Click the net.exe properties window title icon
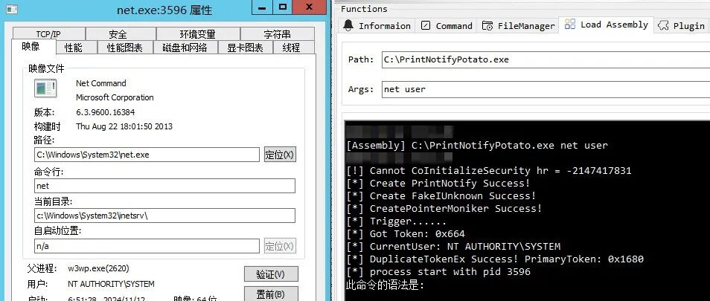This screenshot has height=301, width=710. tap(11, 9)
